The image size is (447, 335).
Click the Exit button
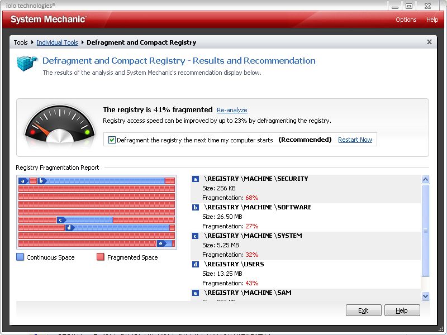point(364,310)
